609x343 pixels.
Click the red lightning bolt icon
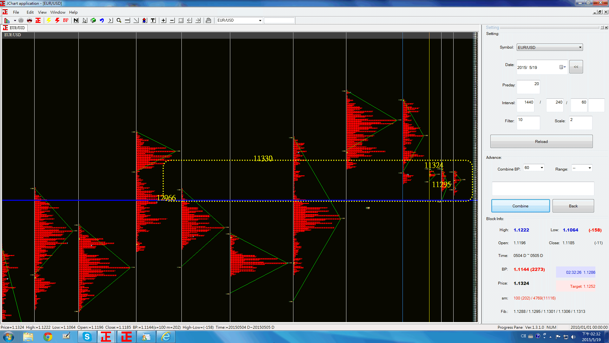click(x=57, y=20)
